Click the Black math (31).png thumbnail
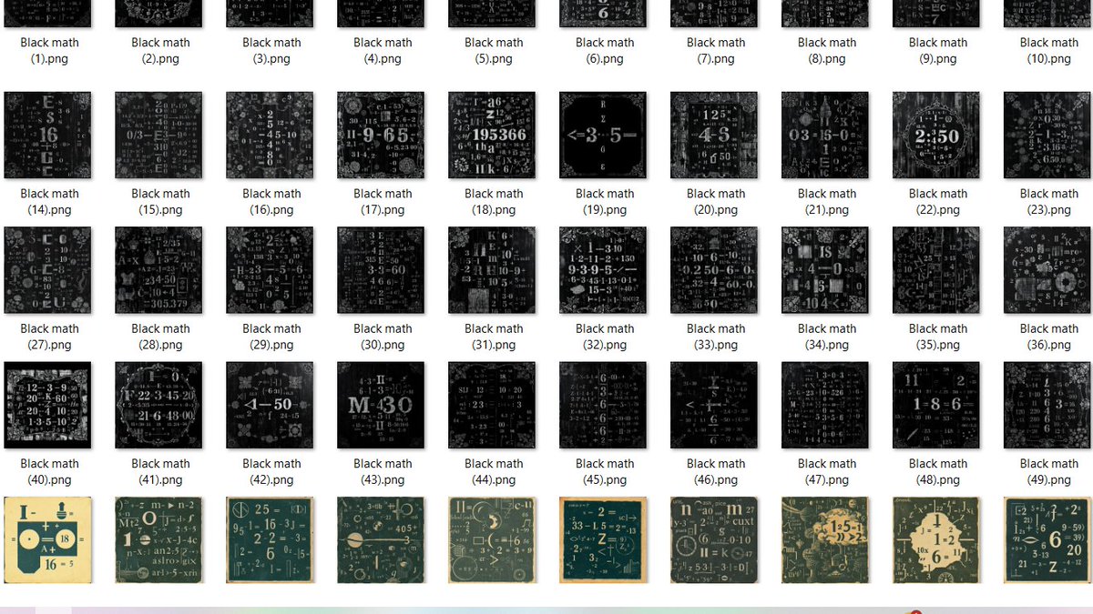The width and height of the screenshot is (1093, 614). pyautogui.click(x=493, y=270)
